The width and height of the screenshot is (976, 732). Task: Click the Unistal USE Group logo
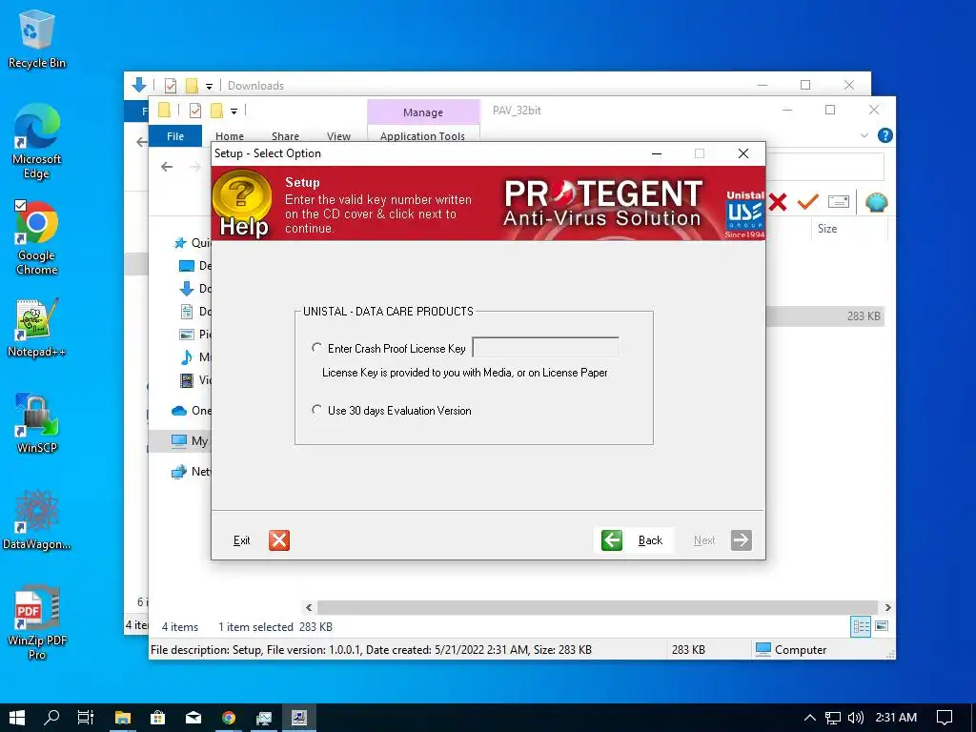(745, 214)
